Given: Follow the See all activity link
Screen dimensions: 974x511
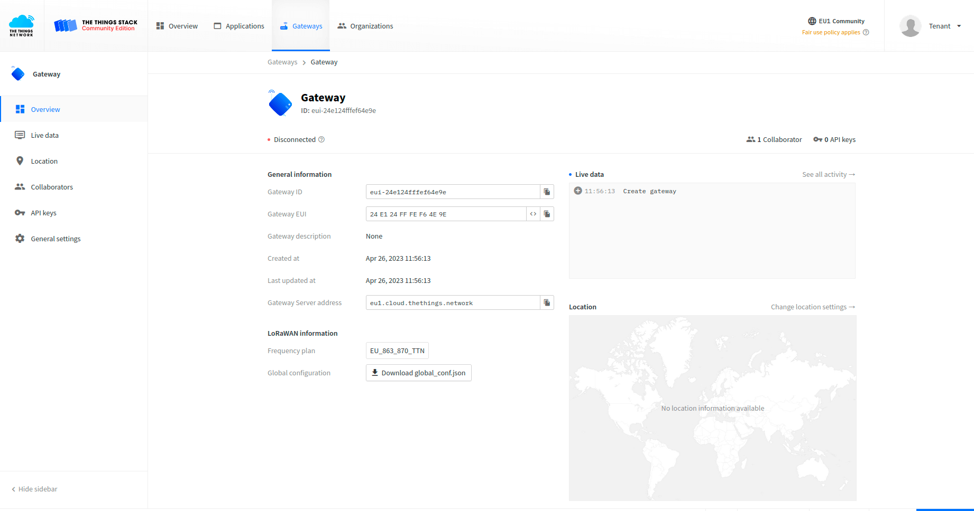Looking at the screenshot, I should pos(828,175).
